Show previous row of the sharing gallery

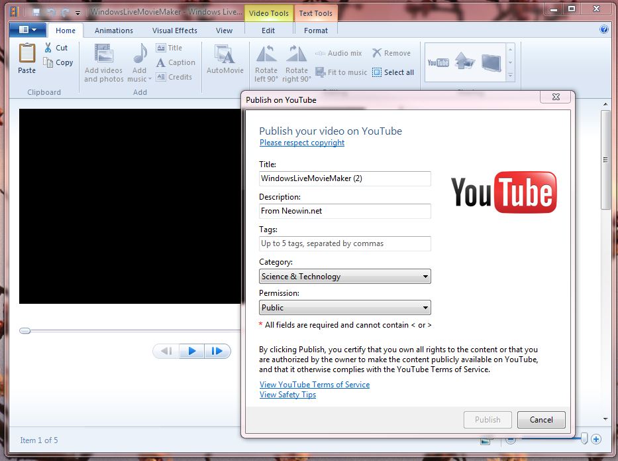click(x=511, y=49)
